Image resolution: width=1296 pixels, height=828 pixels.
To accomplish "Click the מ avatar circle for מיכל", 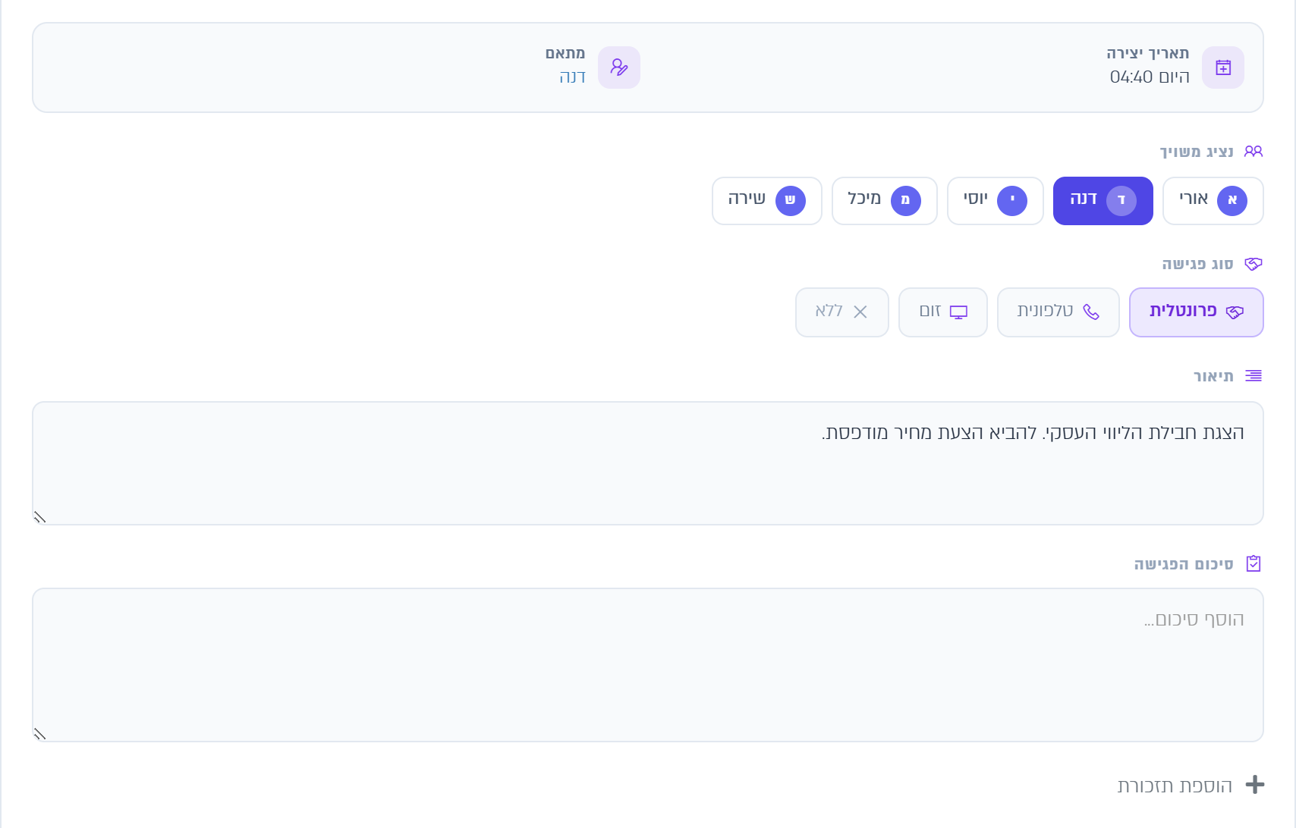I will coord(906,201).
